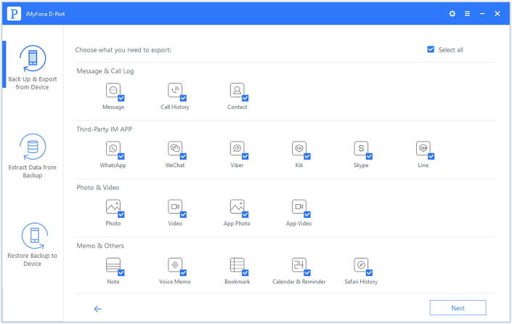Image resolution: width=512 pixels, height=324 pixels.
Task: Uncheck the Video checkbox
Action: (183, 214)
